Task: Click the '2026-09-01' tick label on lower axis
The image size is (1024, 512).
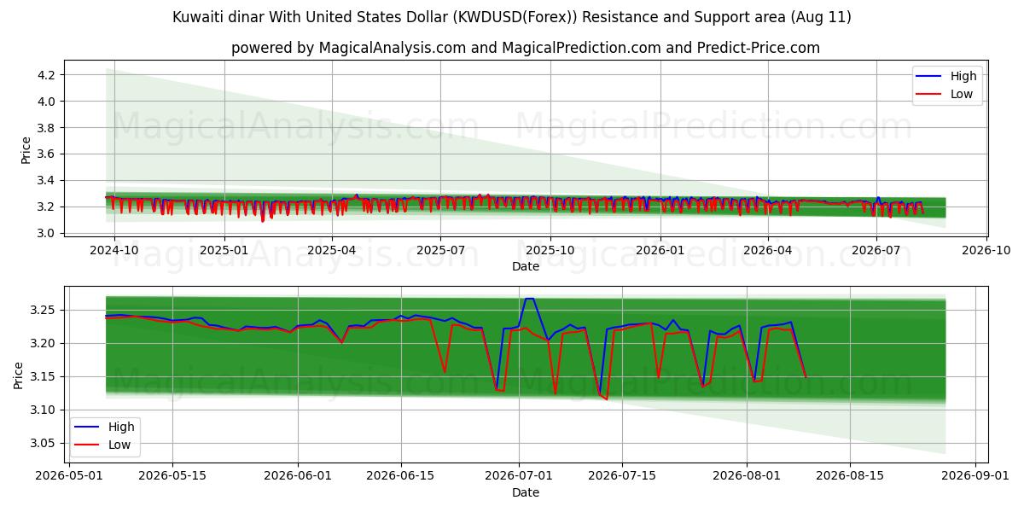Action: 975,476
